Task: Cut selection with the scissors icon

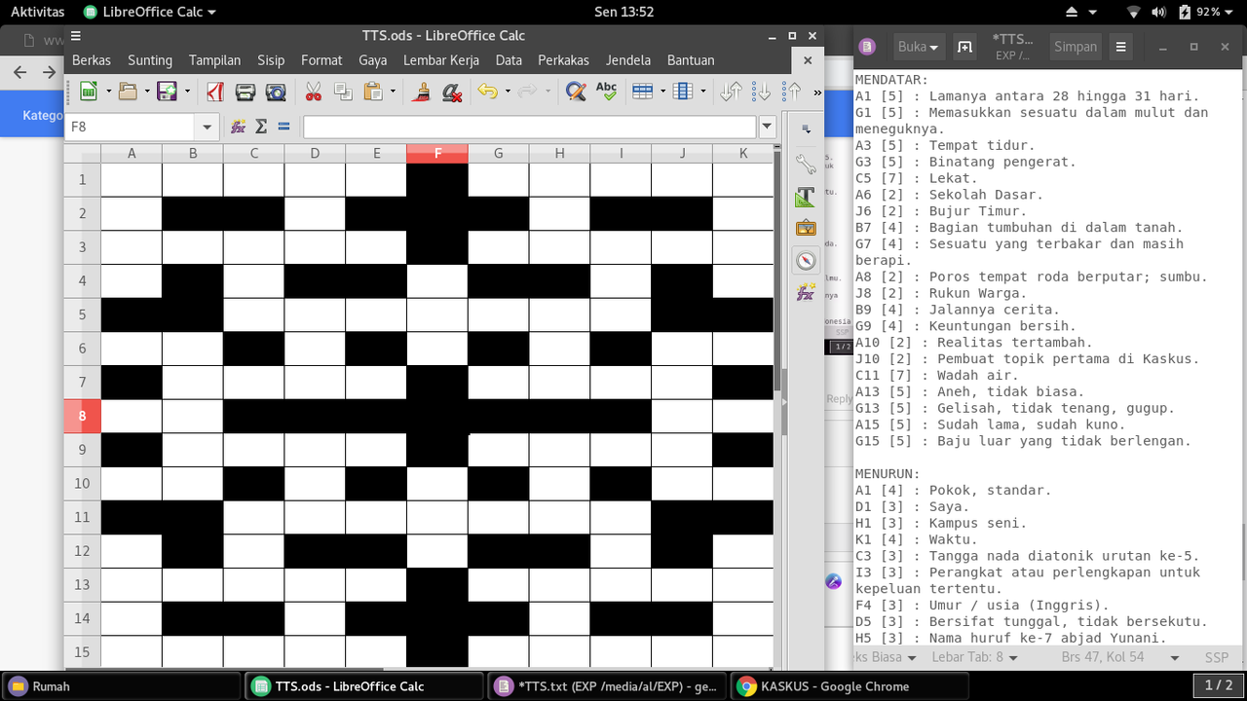Action: click(313, 92)
